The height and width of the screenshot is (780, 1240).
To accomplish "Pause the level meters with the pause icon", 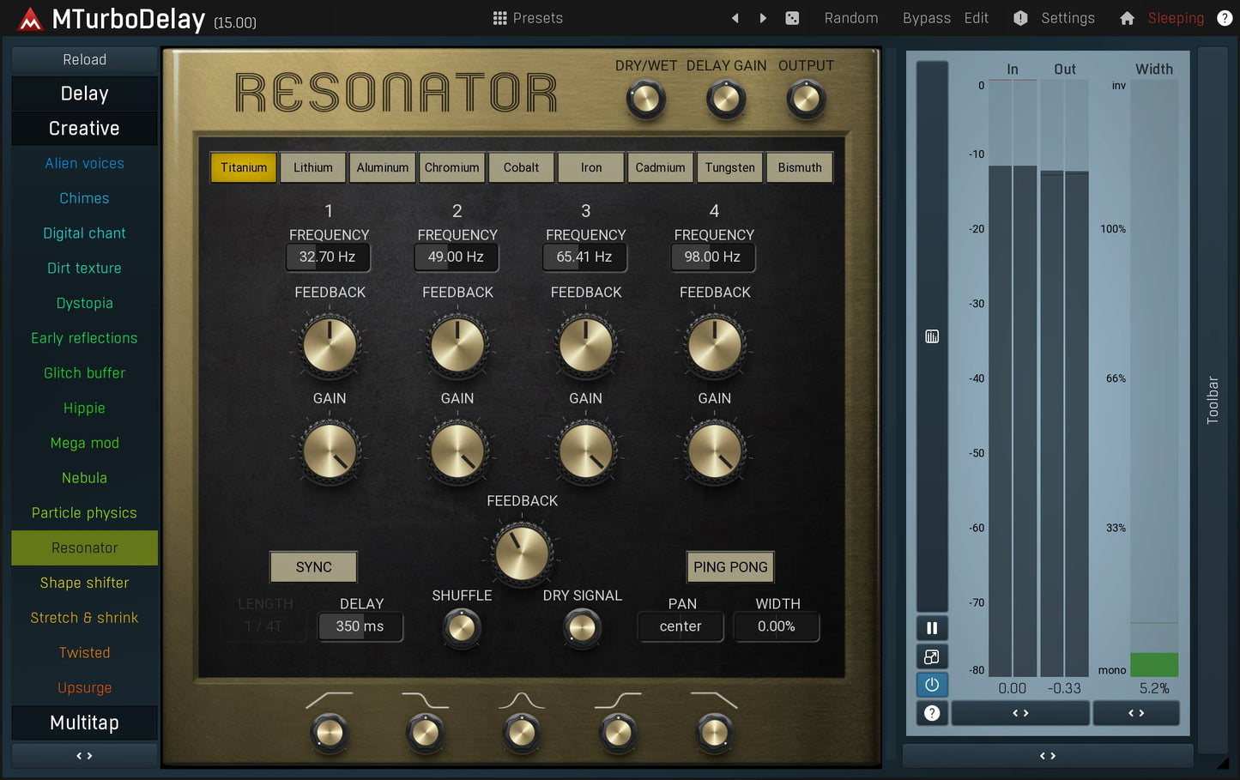I will (x=932, y=627).
